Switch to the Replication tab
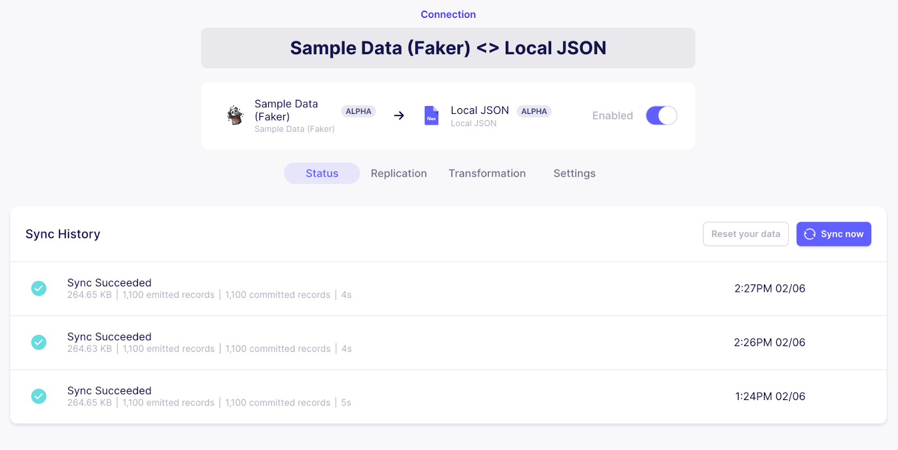The height and width of the screenshot is (450, 898). click(x=398, y=173)
